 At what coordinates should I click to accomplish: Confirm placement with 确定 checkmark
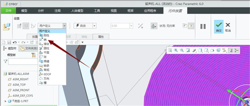[219, 27]
